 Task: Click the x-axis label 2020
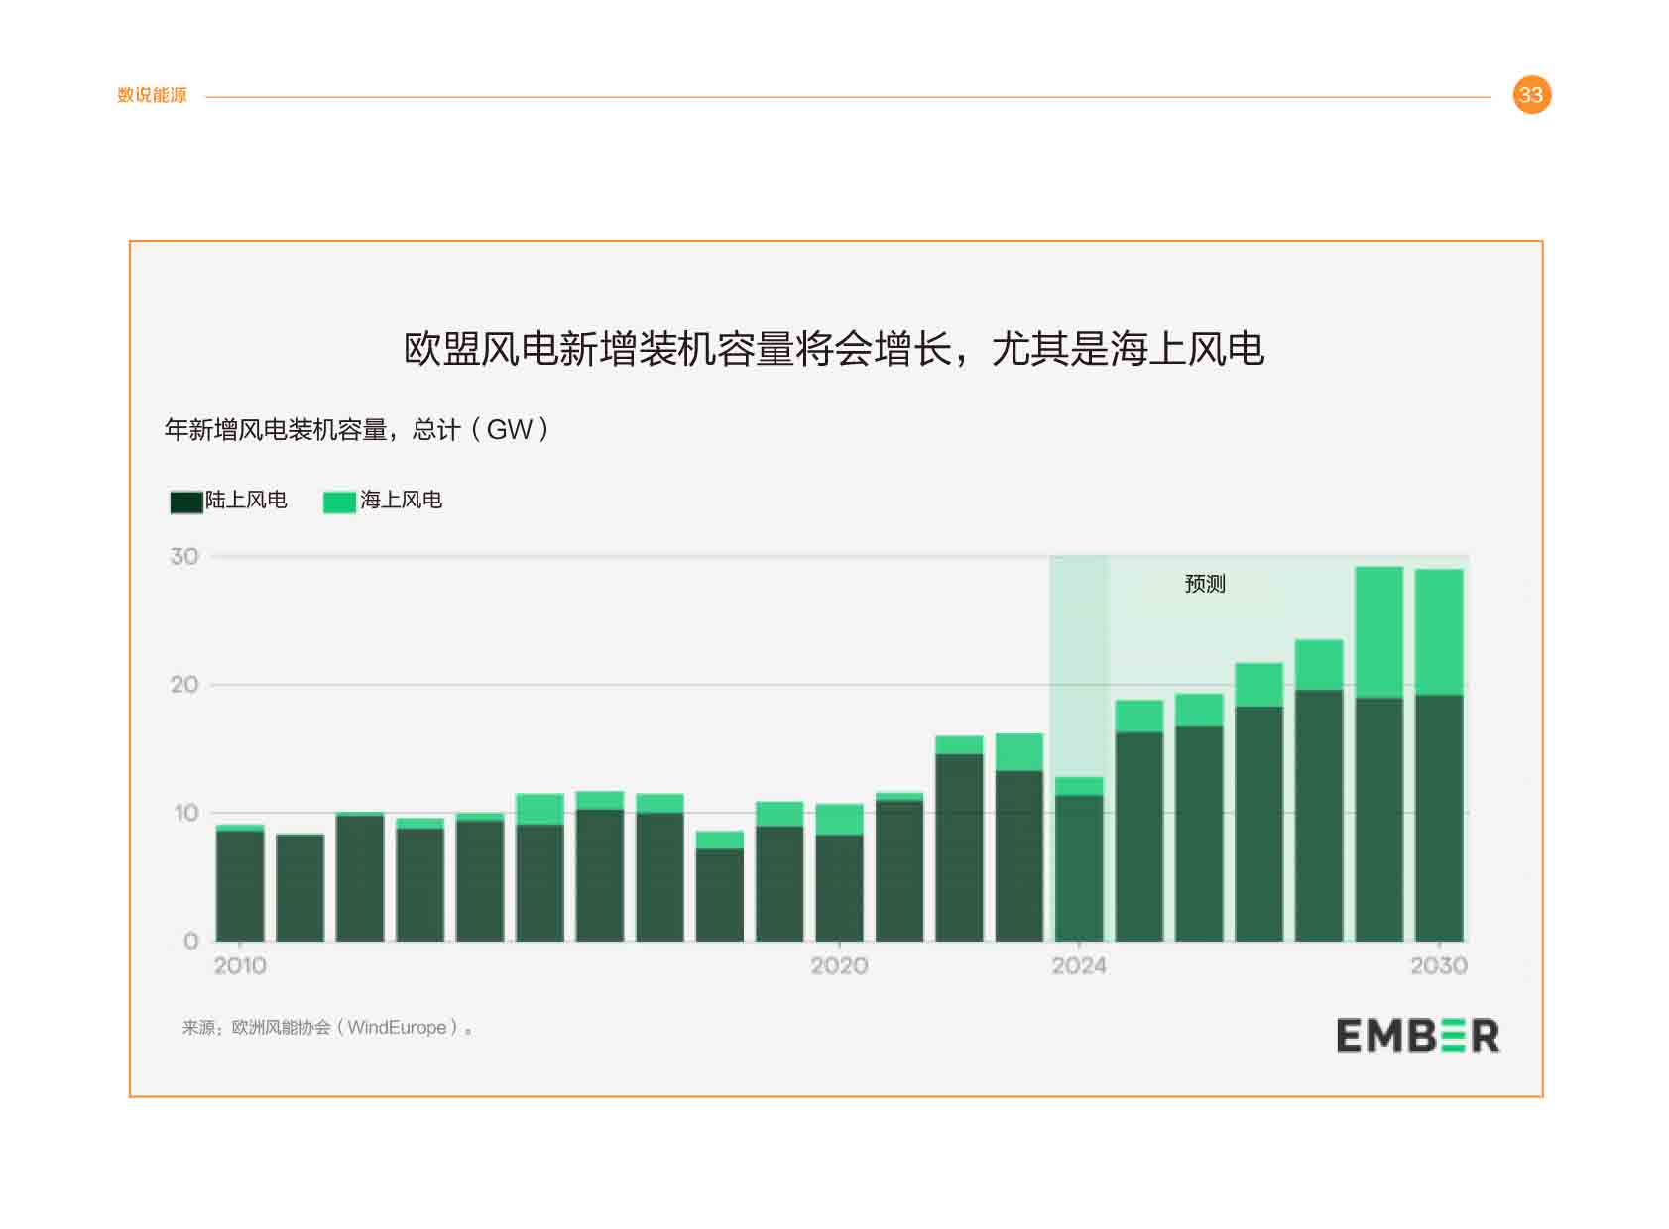click(x=839, y=965)
